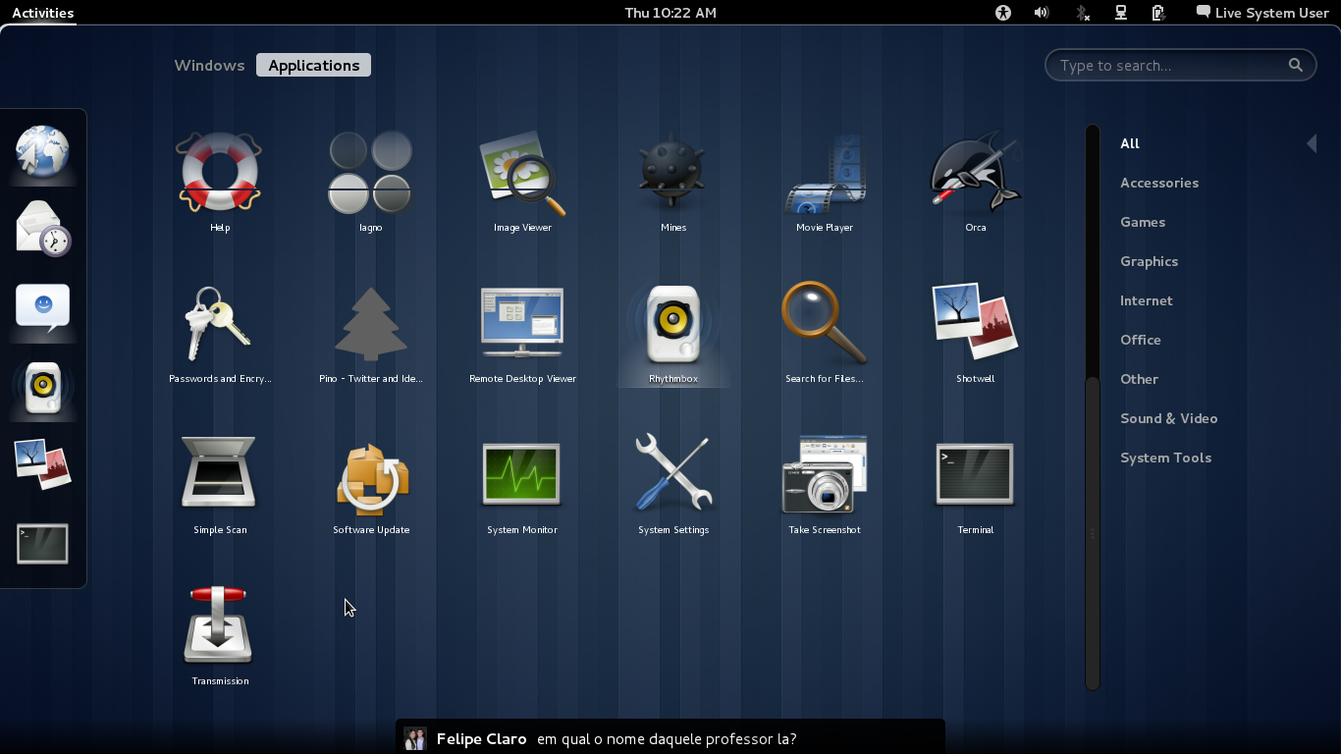Switch to the Windows tab
This screenshot has height=754, width=1341.
(x=209, y=65)
